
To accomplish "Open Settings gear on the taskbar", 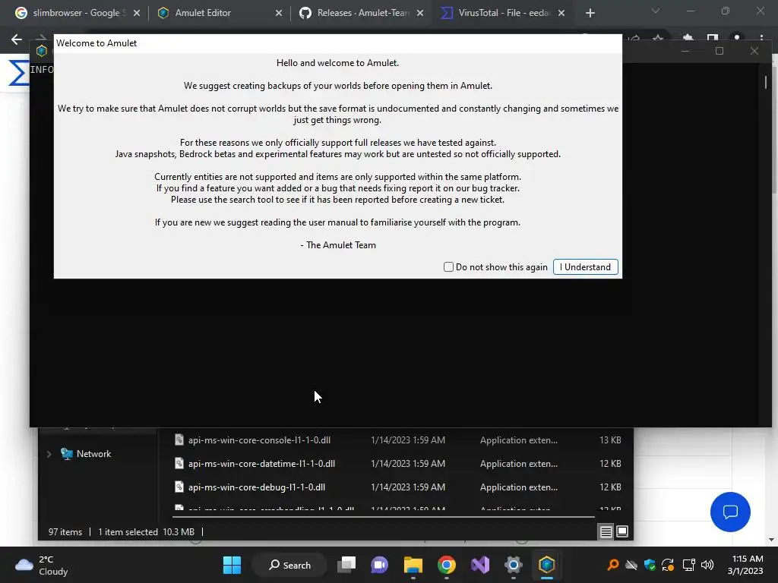I will point(513,565).
